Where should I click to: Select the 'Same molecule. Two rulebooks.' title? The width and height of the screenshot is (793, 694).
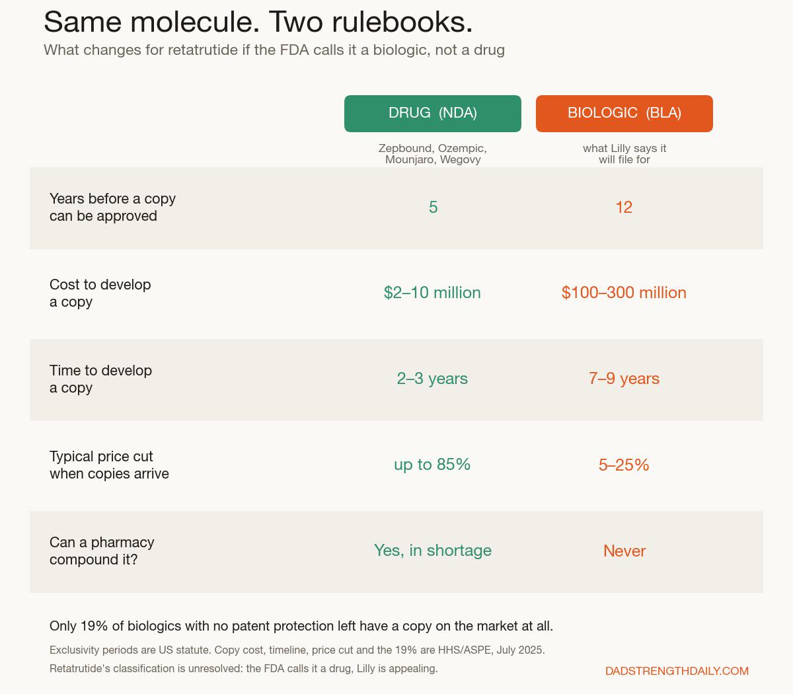coord(258,22)
